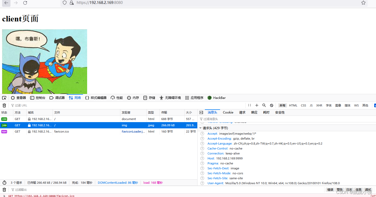Click the browser address bar URL
This screenshot has height=197, width=376.
[100, 3]
